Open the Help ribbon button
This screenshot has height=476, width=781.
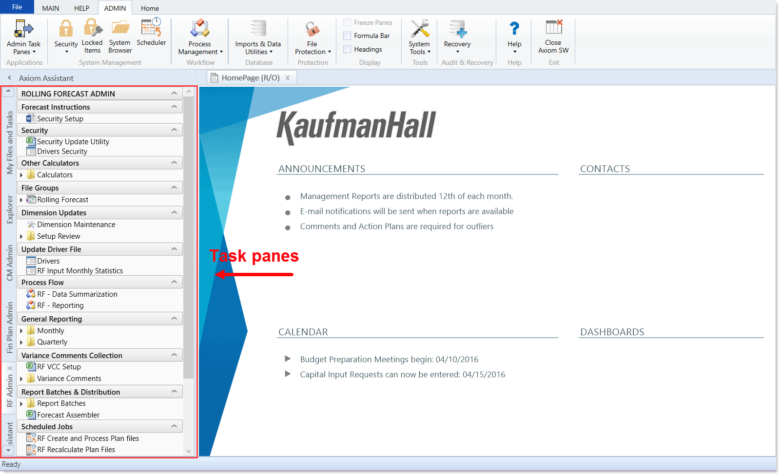pyautogui.click(x=514, y=37)
